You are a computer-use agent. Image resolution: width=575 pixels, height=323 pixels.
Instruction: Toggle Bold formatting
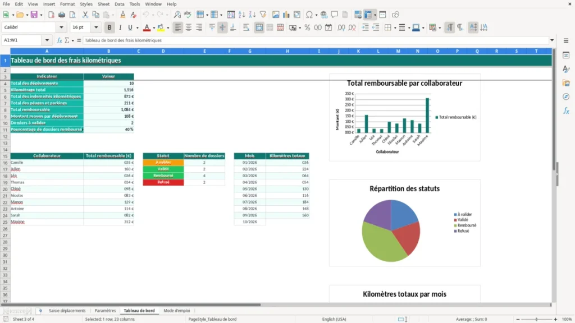(109, 27)
